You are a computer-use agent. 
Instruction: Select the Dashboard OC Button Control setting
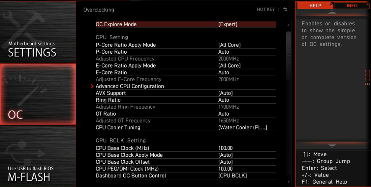pos(131,175)
